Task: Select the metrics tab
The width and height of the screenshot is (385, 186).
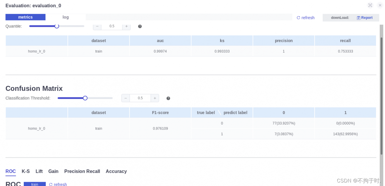Action: [25, 17]
